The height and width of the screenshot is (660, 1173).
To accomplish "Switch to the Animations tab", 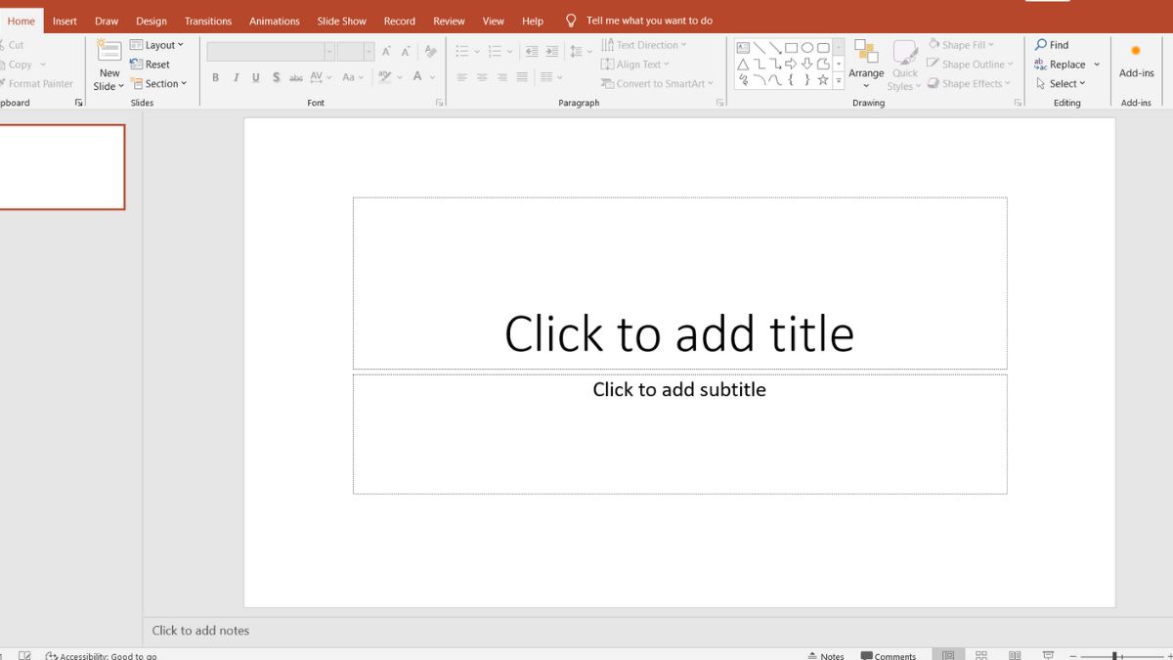I will tap(275, 21).
